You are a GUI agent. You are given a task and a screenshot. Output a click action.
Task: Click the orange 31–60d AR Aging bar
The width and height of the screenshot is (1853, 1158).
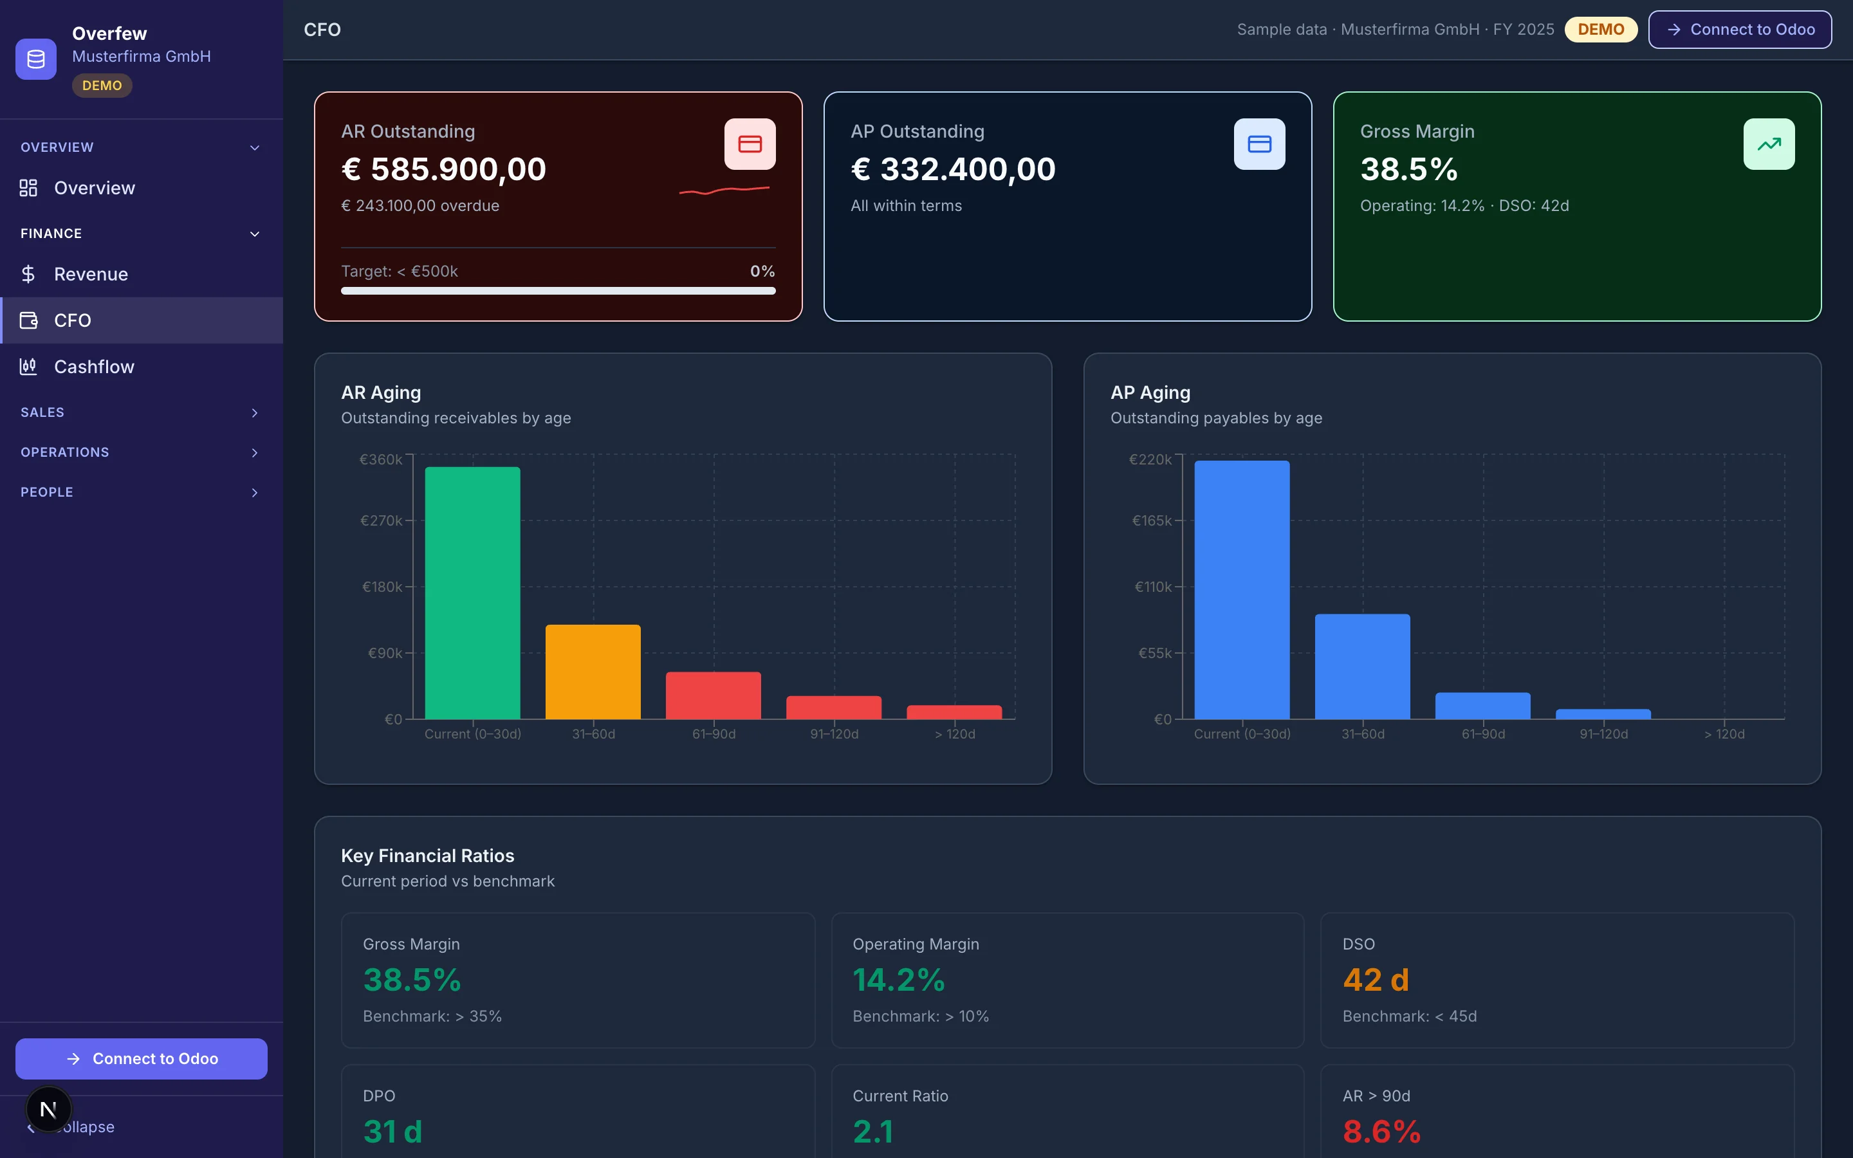tap(593, 672)
